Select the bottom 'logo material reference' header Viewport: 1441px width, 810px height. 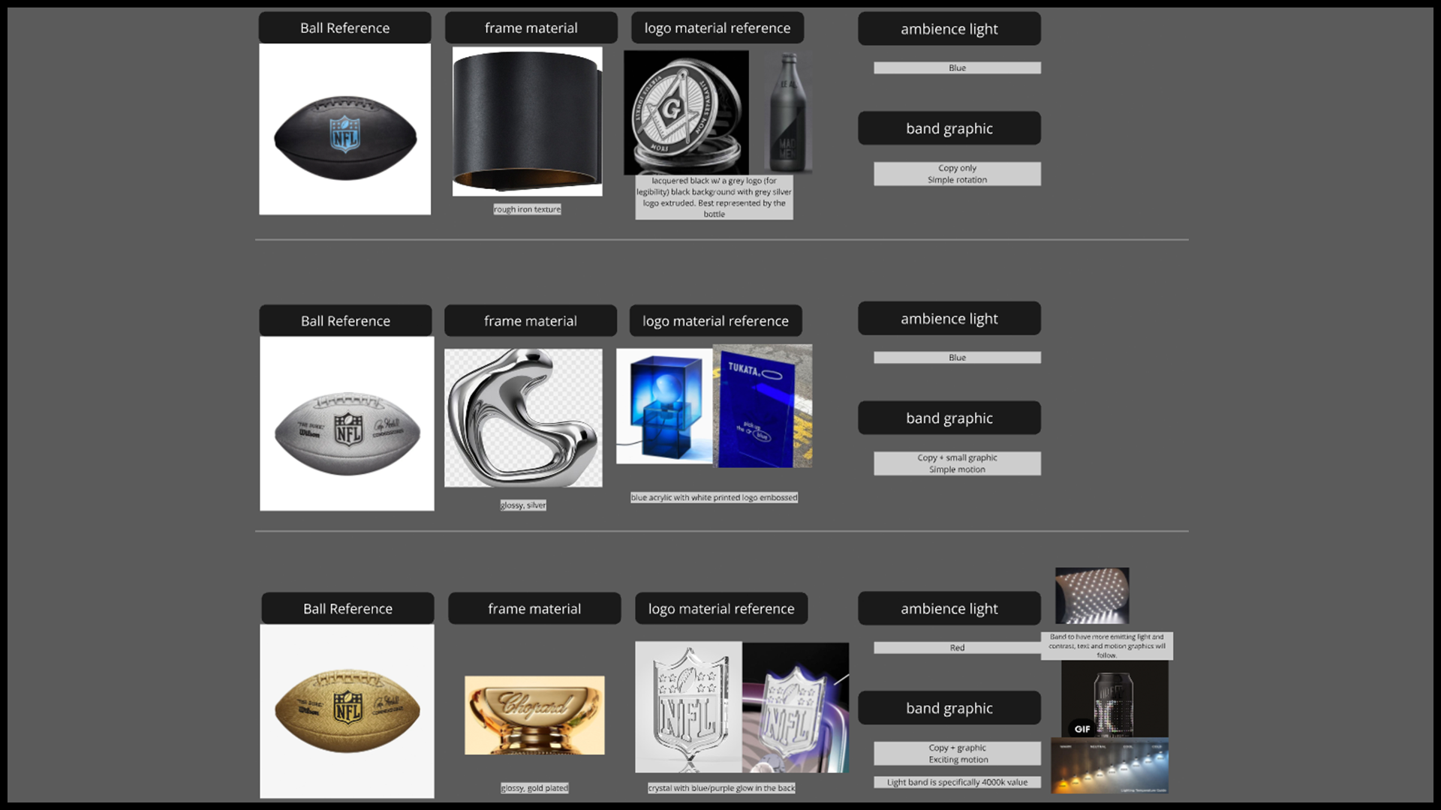coord(721,608)
